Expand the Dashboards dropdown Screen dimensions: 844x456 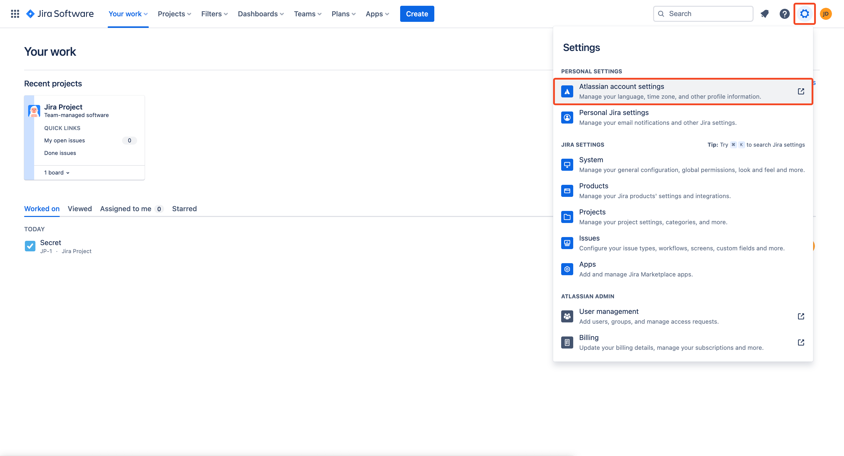click(x=261, y=14)
